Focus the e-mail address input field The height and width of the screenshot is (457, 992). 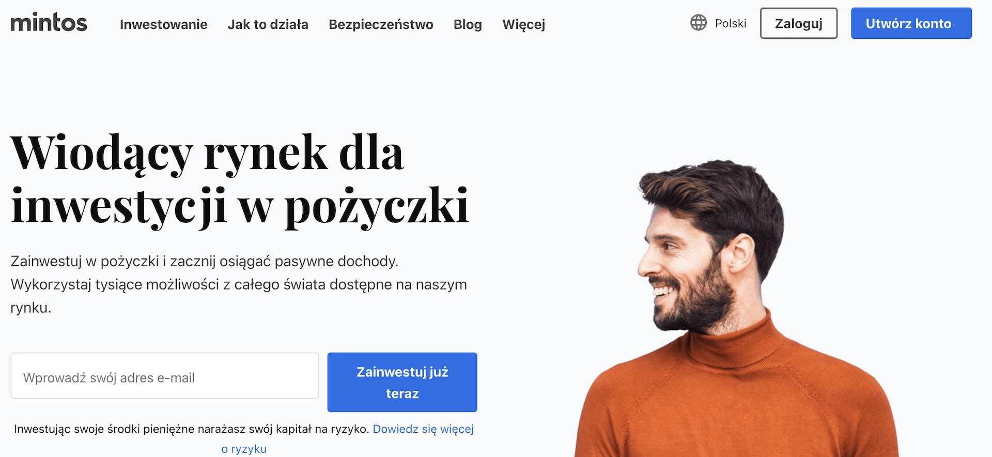tap(165, 376)
